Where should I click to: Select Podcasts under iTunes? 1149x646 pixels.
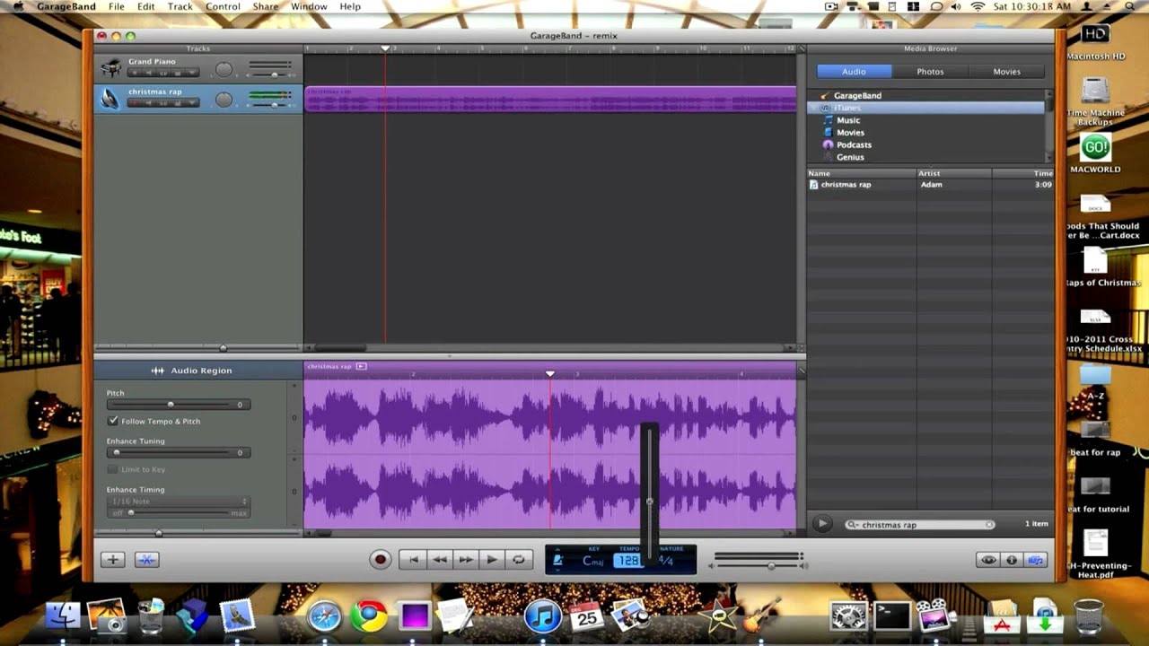854,144
